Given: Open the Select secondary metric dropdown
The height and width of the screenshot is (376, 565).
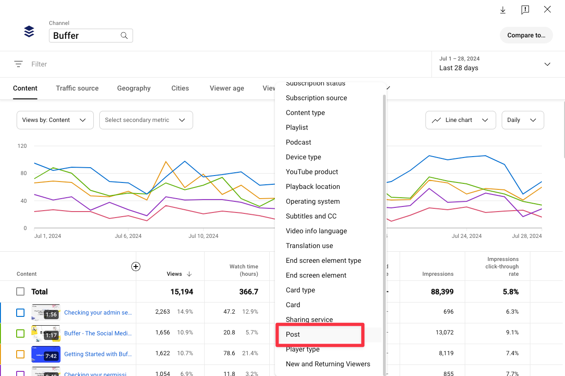Looking at the screenshot, I should 146,120.
